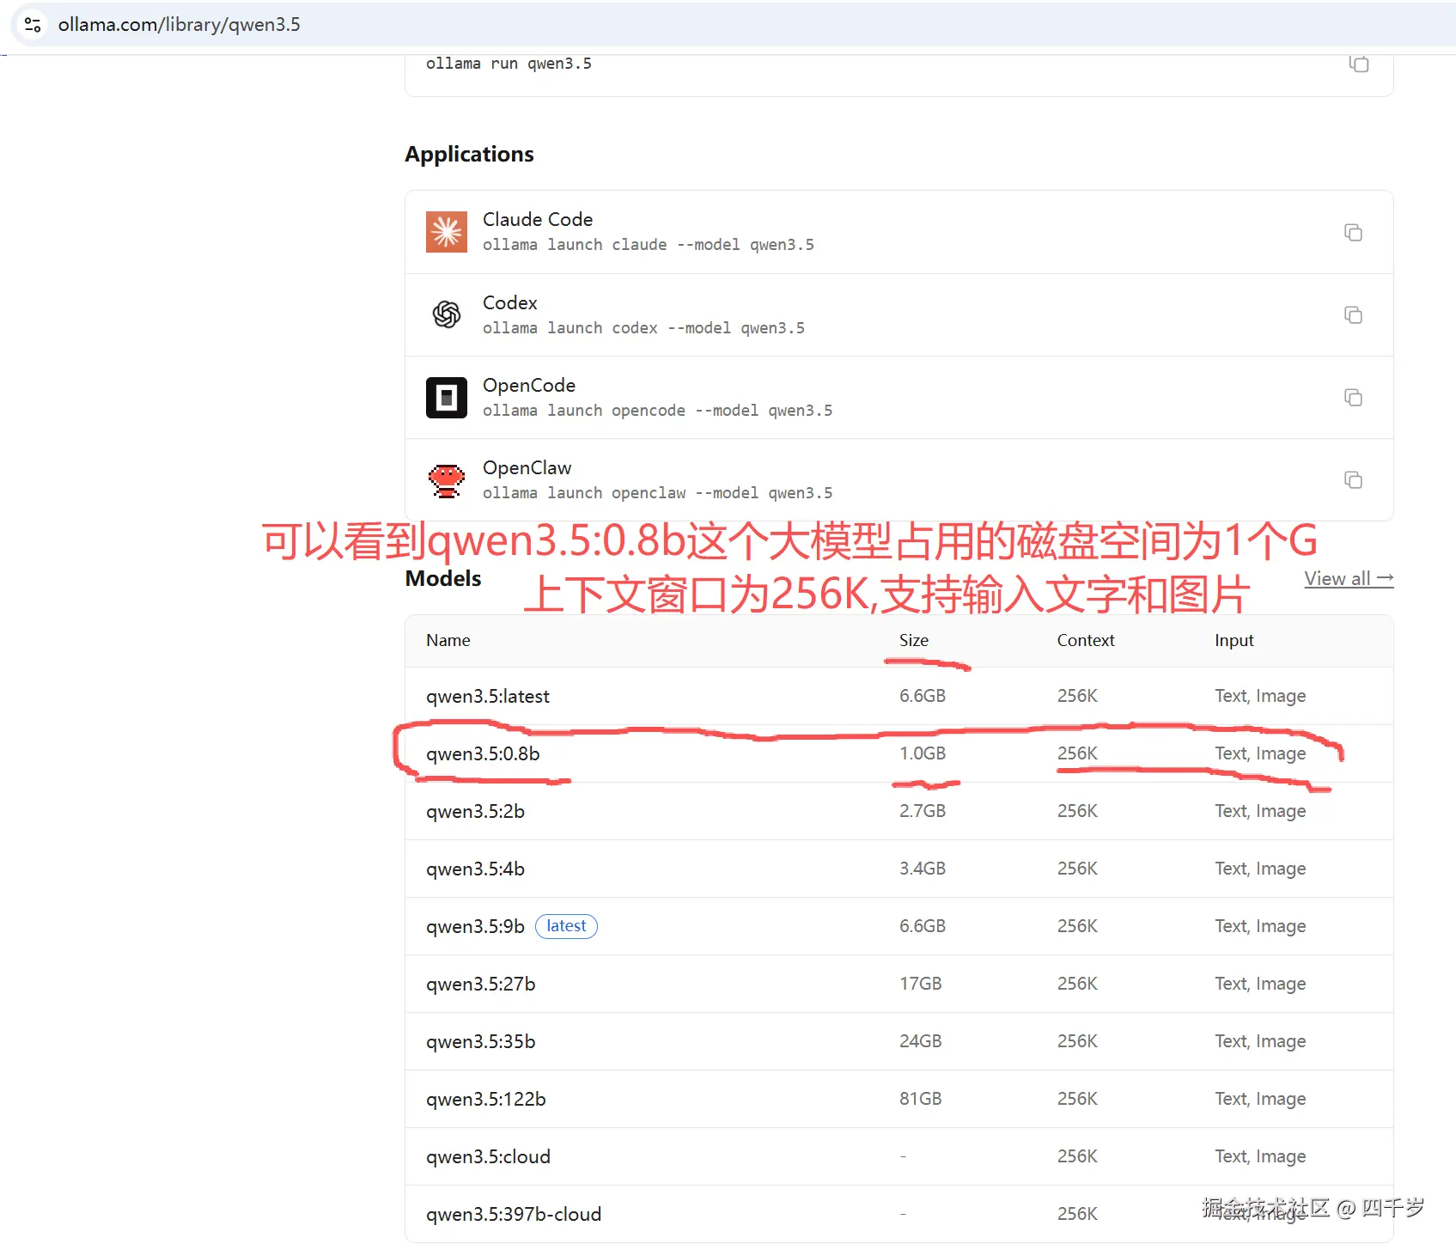
Task: Click the Size column header
Action: pyautogui.click(x=912, y=640)
